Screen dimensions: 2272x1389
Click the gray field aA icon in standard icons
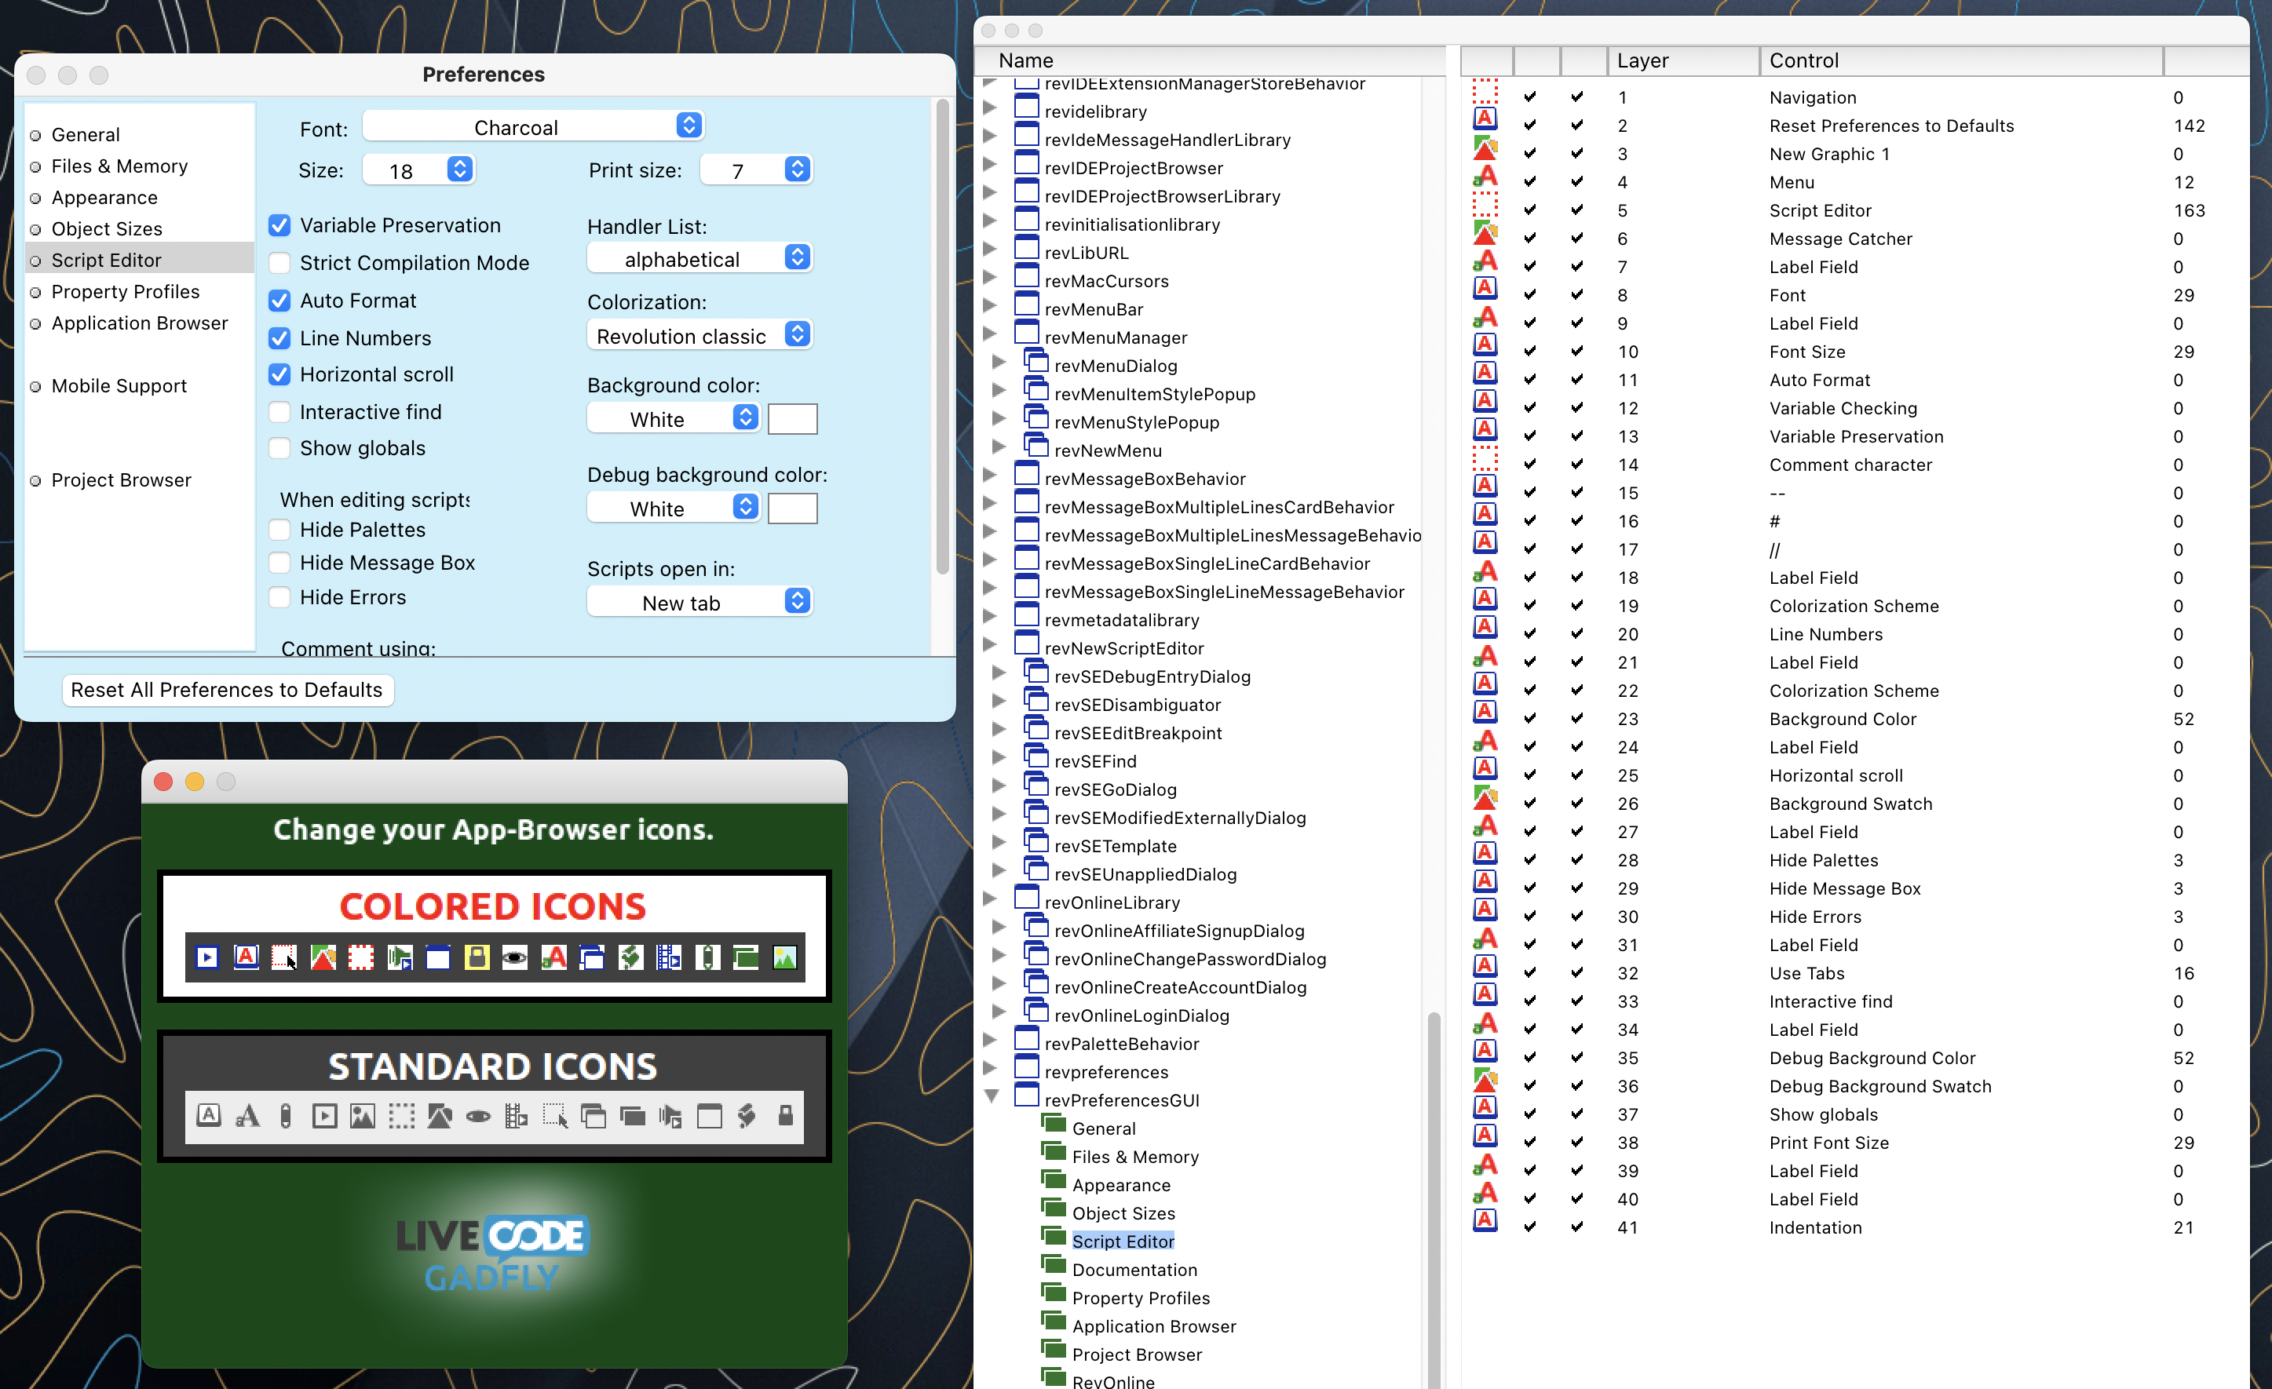click(x=247, y=1116)
